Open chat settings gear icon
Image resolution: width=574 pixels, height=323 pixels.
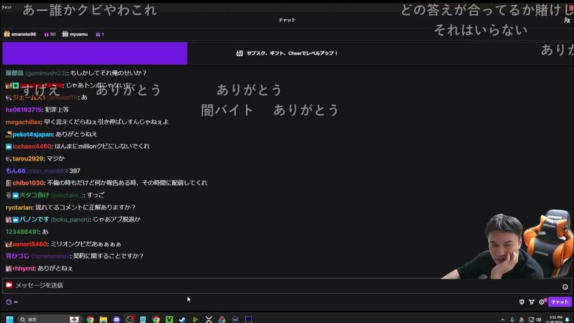point(542,302)
